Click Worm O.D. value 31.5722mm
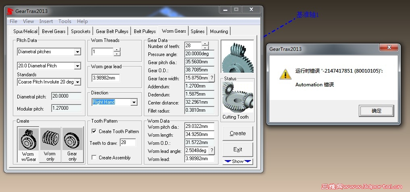The width and height of the screenshot is (410, 192). click(199, 142)
